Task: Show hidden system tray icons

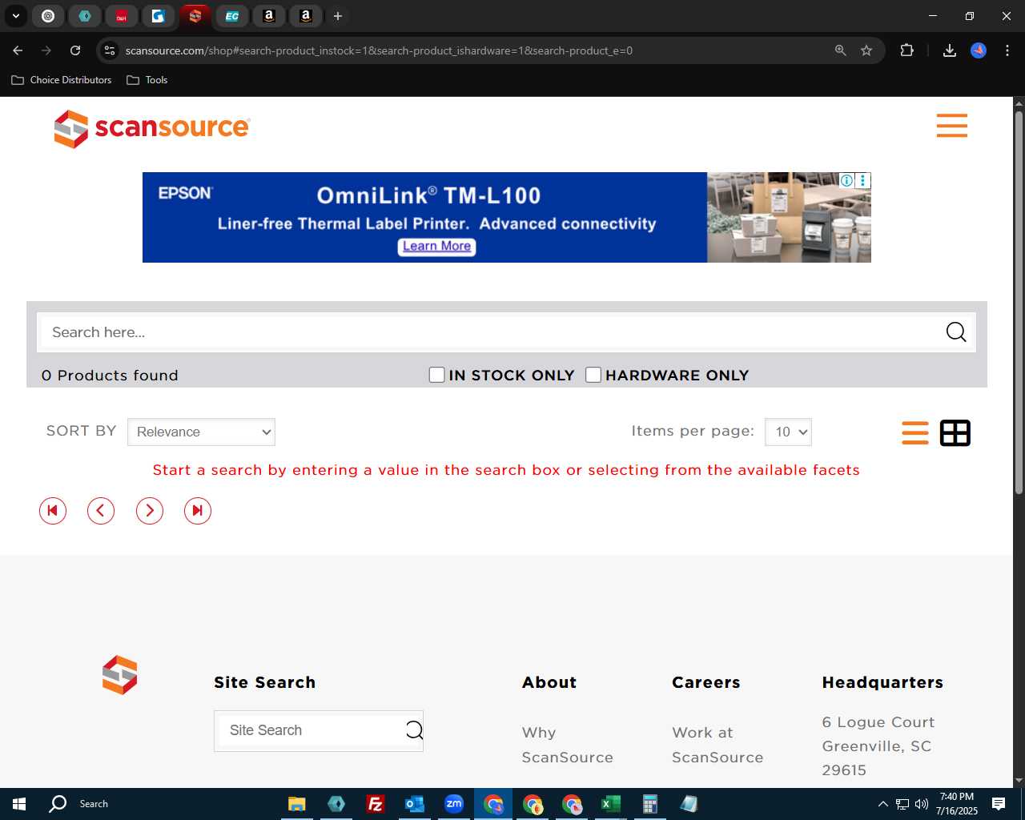Action: coord(883,804)
